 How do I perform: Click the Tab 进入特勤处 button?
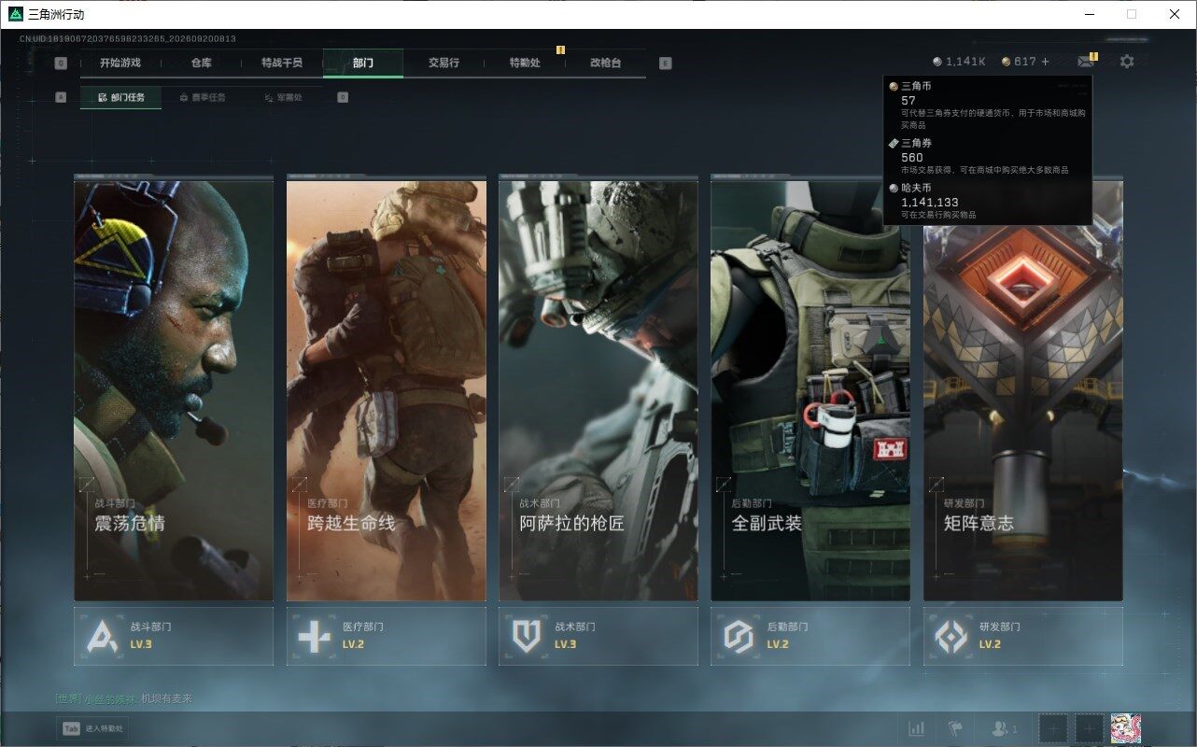point(93,728)
